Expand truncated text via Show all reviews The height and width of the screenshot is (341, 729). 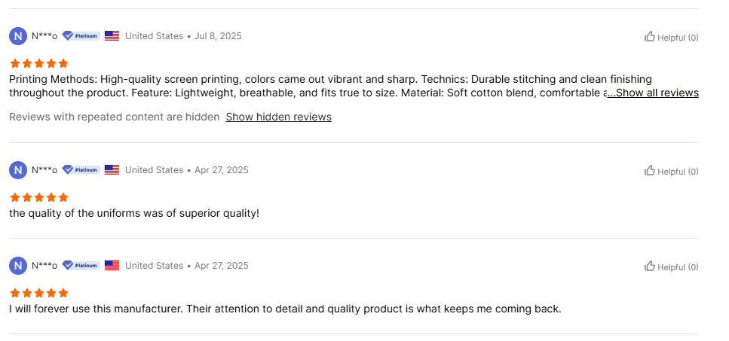pos(653,93)
